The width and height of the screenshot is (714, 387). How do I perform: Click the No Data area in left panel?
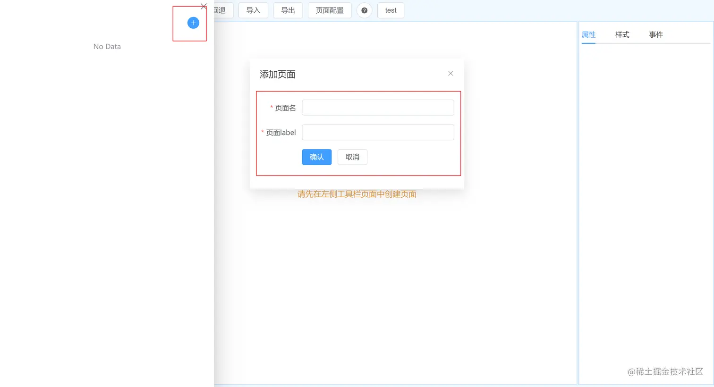107,46
